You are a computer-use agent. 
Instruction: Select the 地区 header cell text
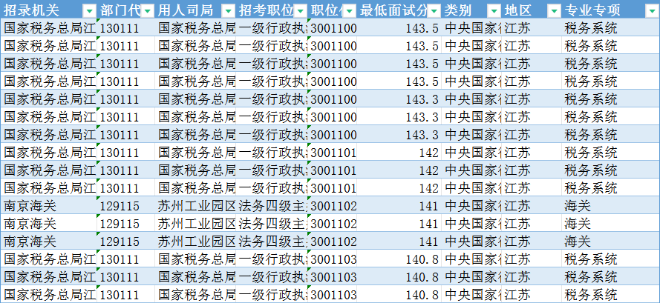click(x=518, y=10)
